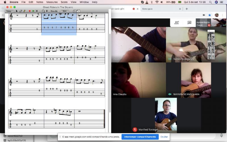
Task: Open the chat panel in Meet
Action: pos(189,23)
